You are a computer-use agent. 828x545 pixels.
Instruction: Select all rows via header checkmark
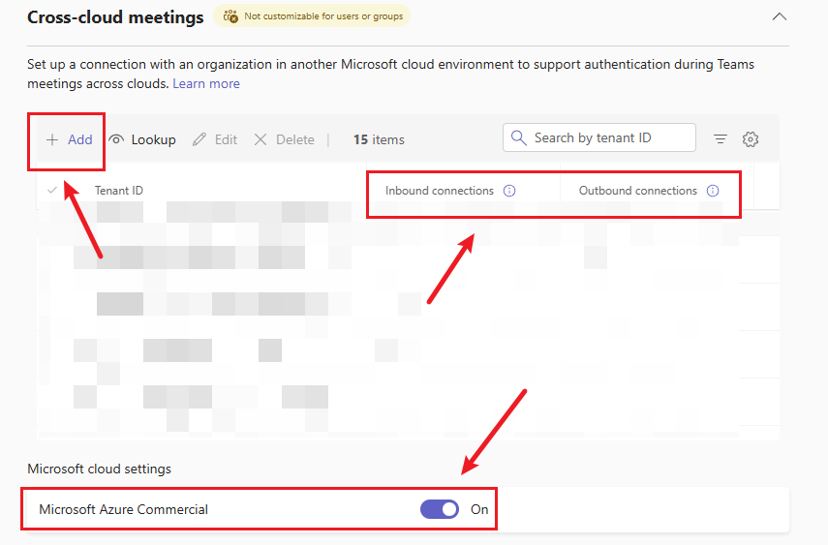point(51,190)
